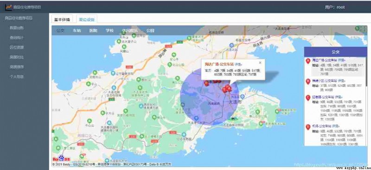Select 学校 in the map category bar
371x170 pixels.
click(109, 31)
